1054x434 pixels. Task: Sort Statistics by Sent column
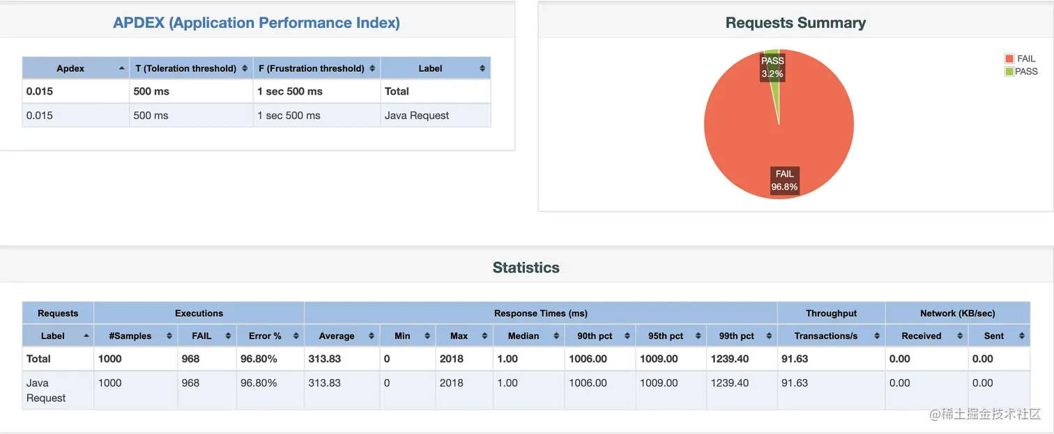tap(999, 336)
